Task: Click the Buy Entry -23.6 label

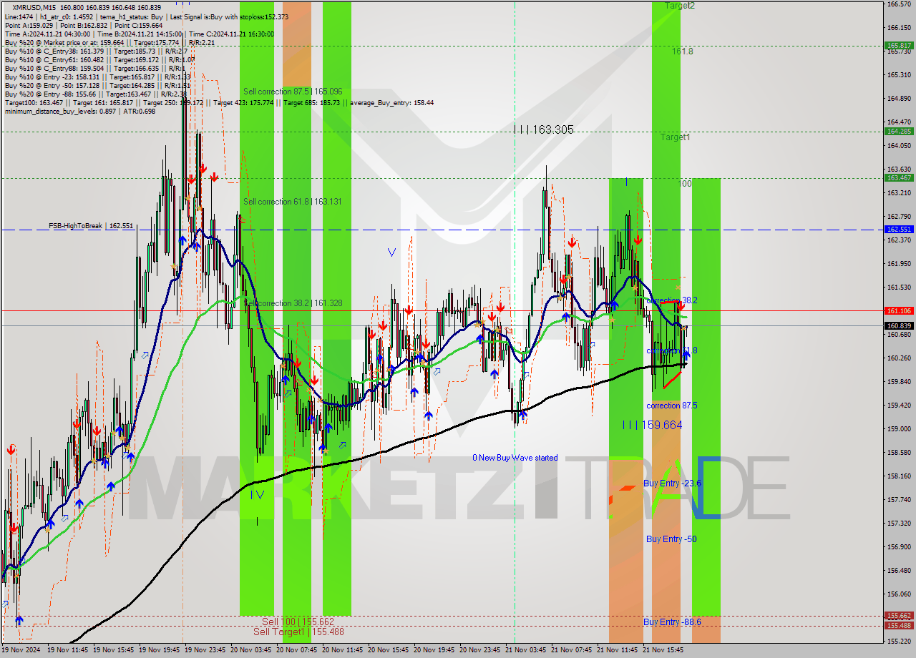Action: click(672, 483)
